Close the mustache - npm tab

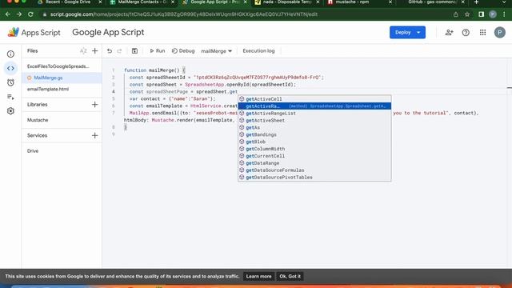[x=390, y=2]
